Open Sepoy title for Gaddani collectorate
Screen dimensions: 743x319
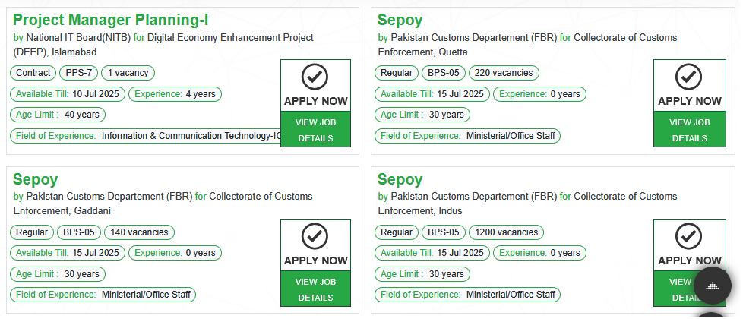[x=36, y=180]
